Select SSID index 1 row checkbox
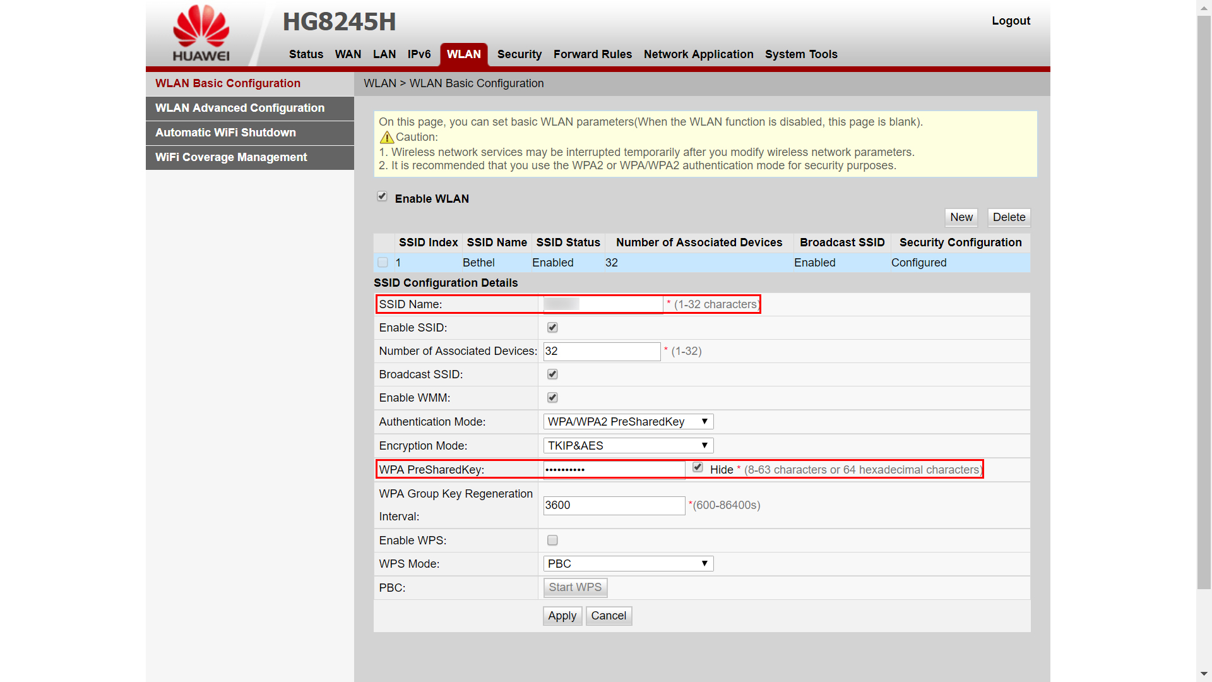Viewport: 1212px width, 682px height. tap(383, 262)
